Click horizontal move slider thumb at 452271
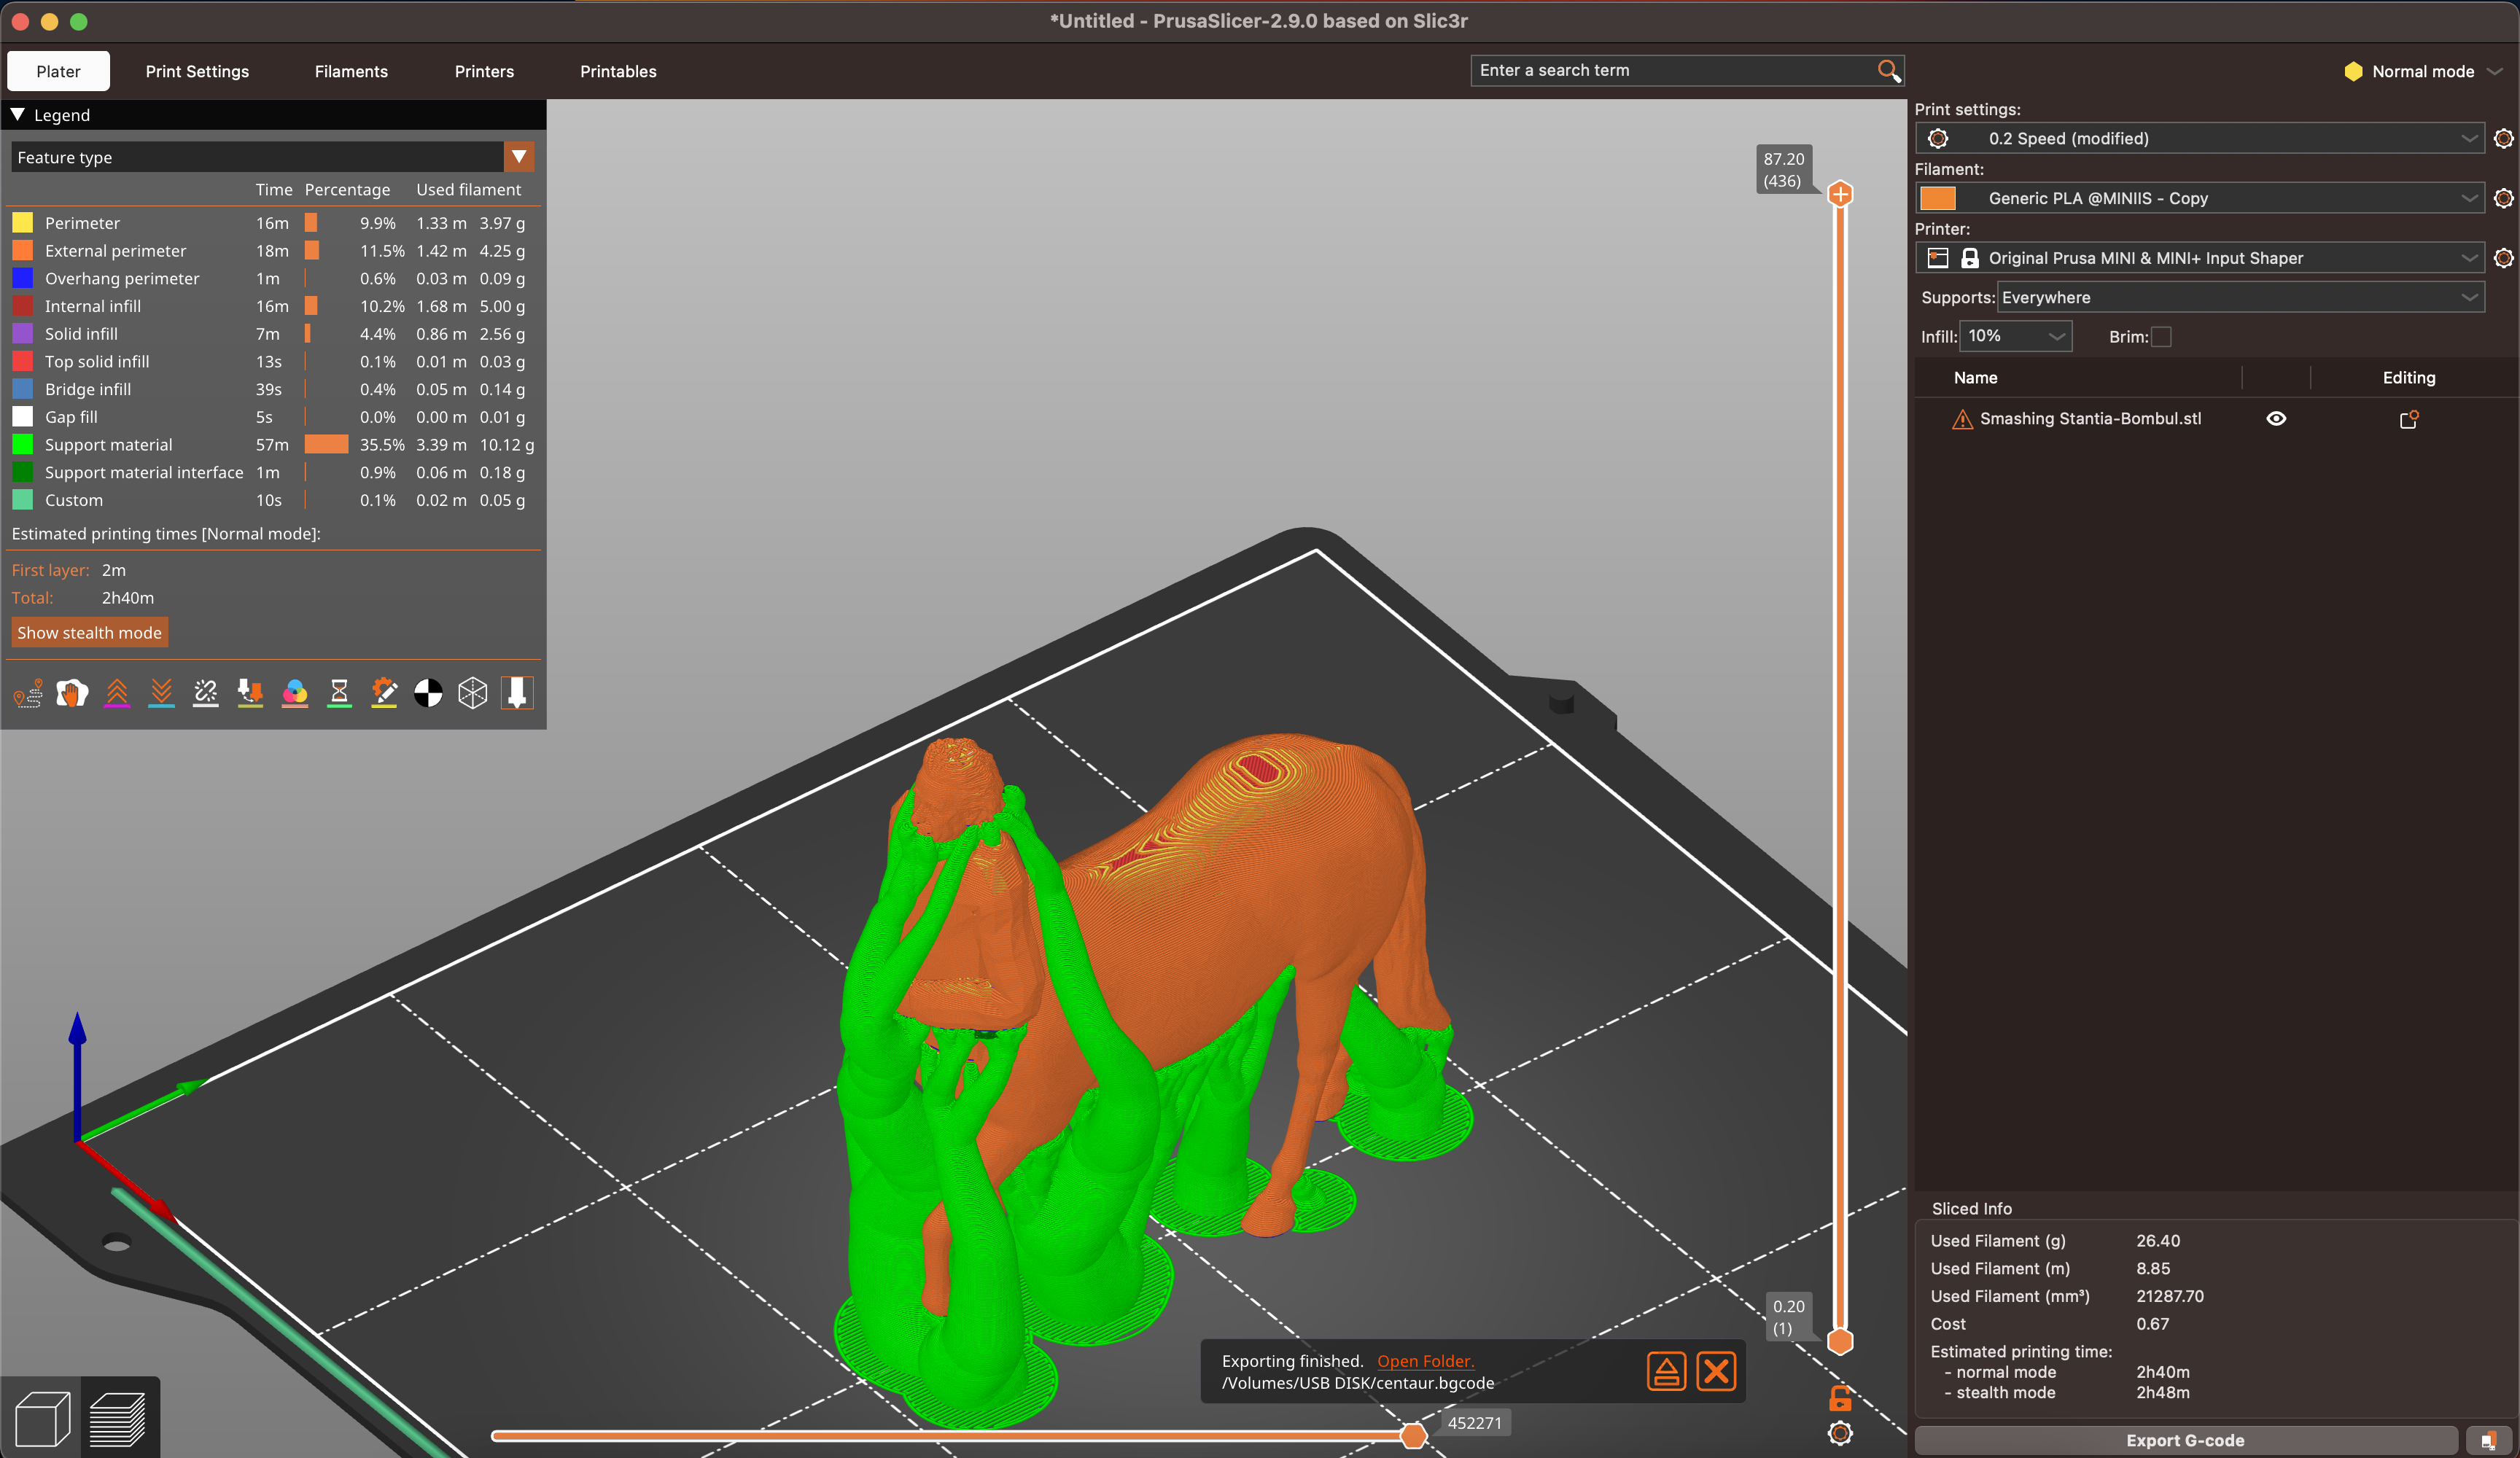2520x1458 pixels. pyautogui.click(x=1413, y=1436)
